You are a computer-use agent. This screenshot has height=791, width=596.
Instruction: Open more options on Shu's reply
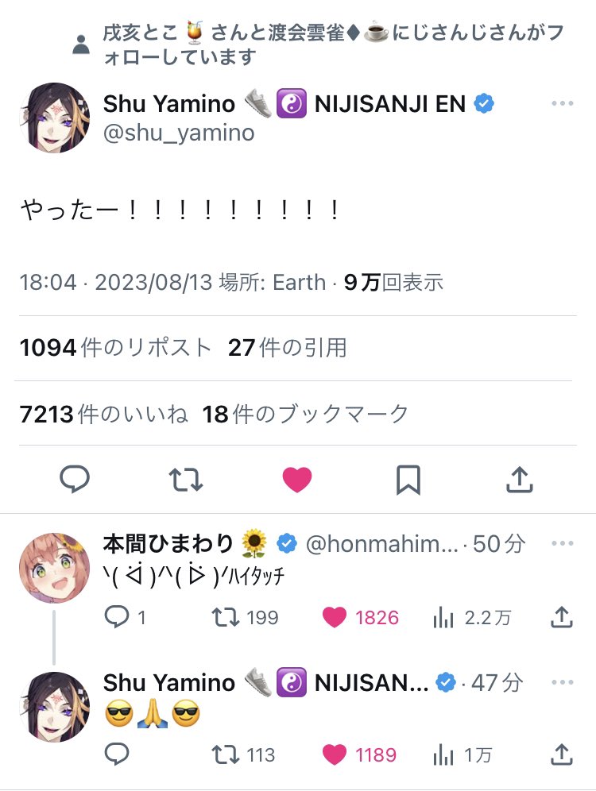click(562, 682)
